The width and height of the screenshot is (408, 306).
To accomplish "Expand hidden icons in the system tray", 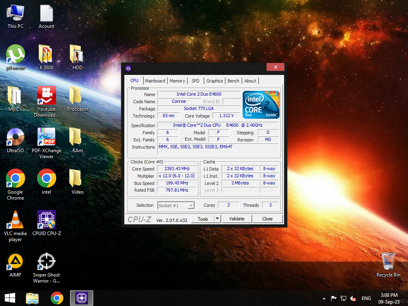I will click(x=324, y=298).
